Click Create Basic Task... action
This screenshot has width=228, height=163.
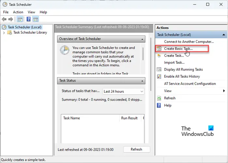[x=178, y=48]
